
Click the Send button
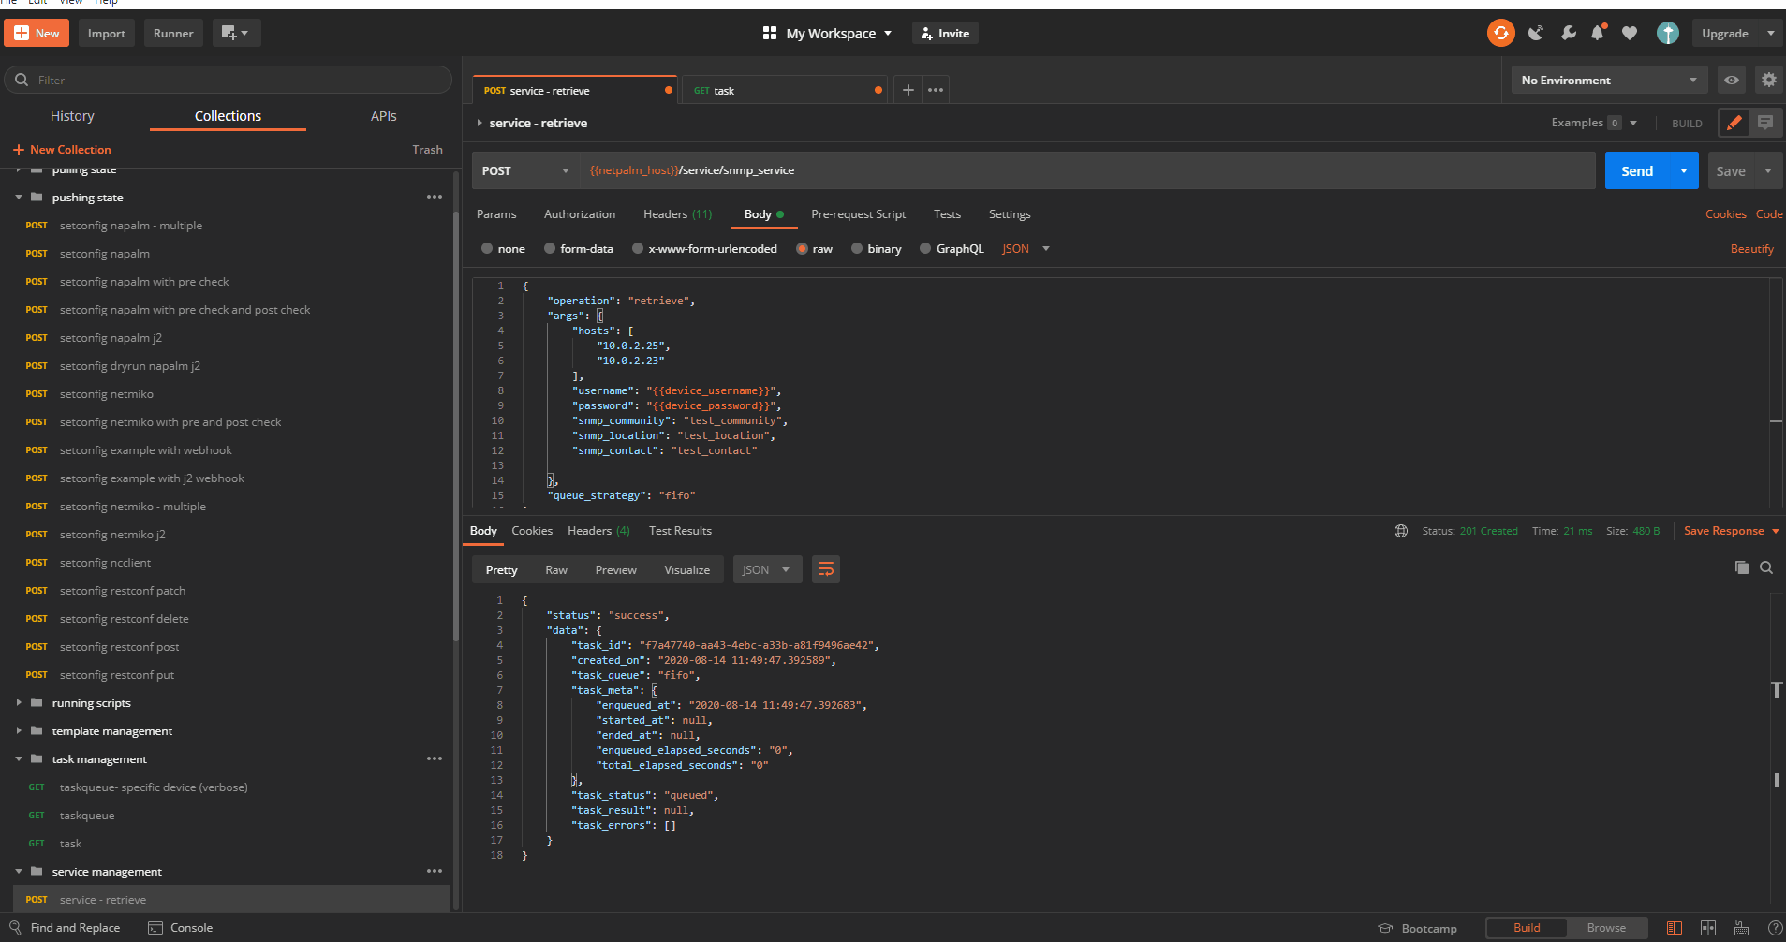pyautogui.click(x=1637, y=170)
